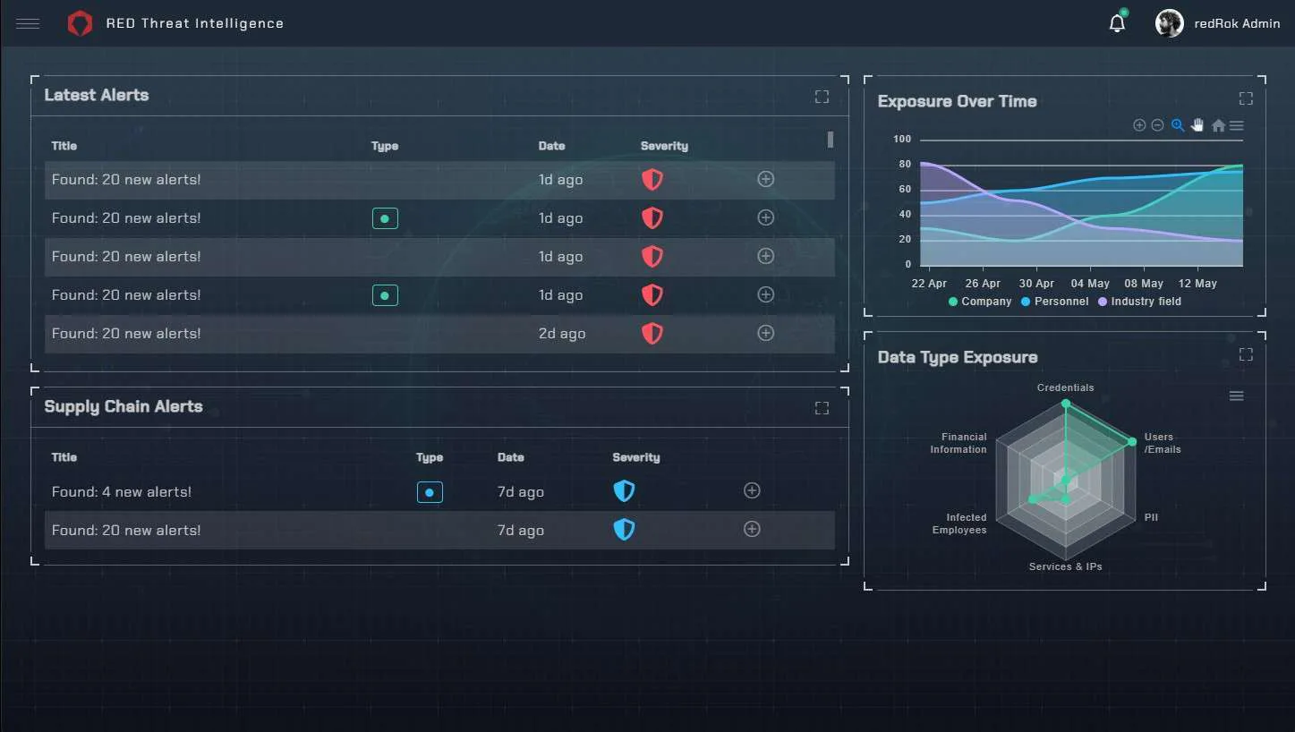This screenshot has width=1295, height=732.
Task: Click the Credentials radar data point
Action: coord(1065,404)
